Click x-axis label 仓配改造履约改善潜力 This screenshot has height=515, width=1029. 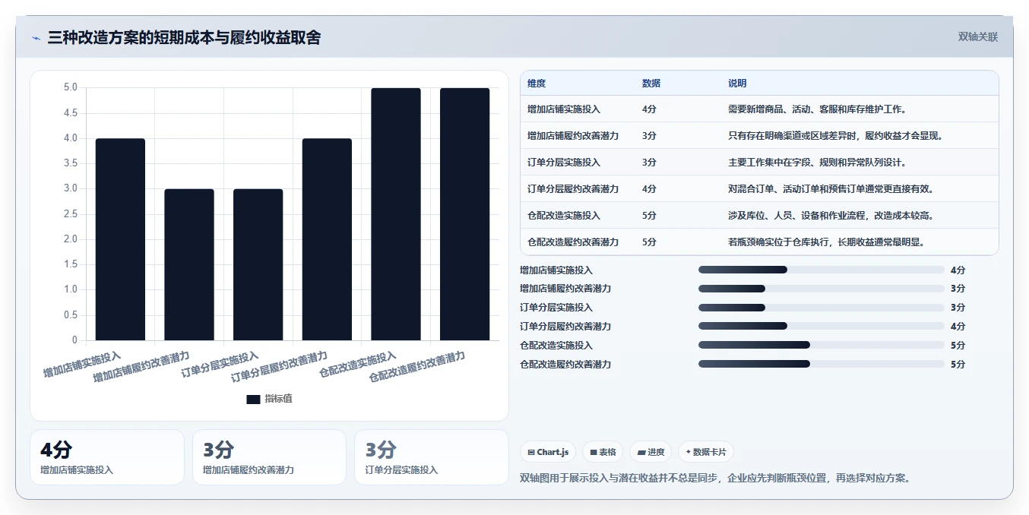417,367
